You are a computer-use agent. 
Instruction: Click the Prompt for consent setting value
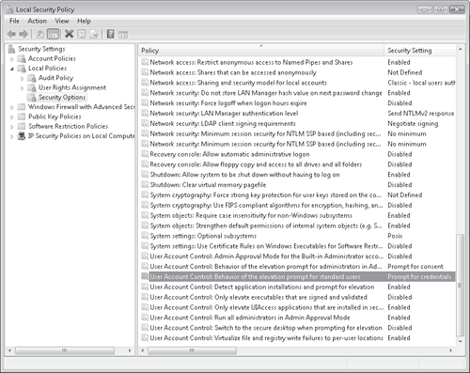coord(415,267)
